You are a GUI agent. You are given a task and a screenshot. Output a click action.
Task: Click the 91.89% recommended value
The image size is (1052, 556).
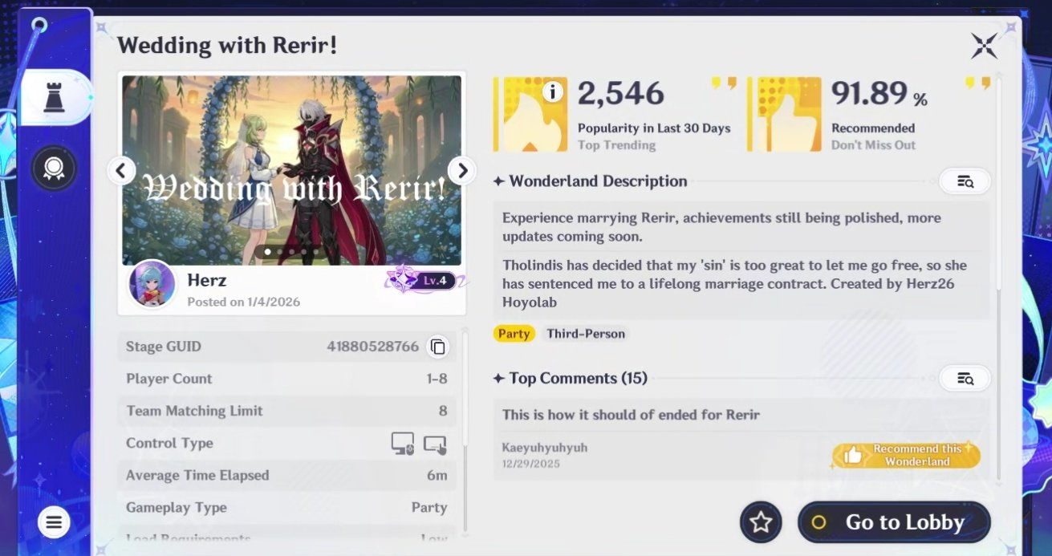click(x=879, y=94)
